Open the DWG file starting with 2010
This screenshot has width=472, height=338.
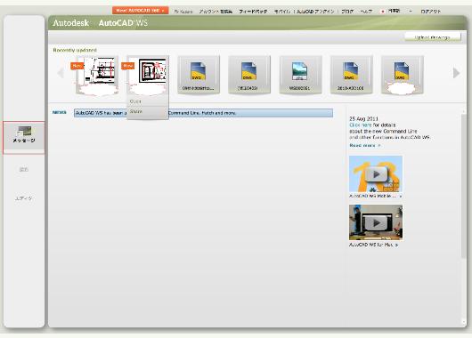coord(351,71)
